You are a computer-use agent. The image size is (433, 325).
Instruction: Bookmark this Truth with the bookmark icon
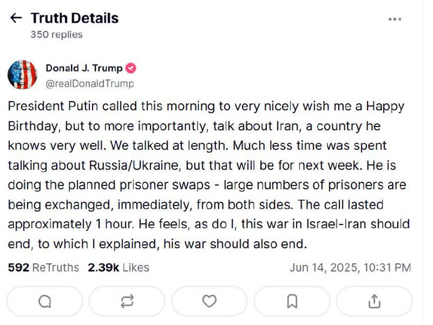292,301
